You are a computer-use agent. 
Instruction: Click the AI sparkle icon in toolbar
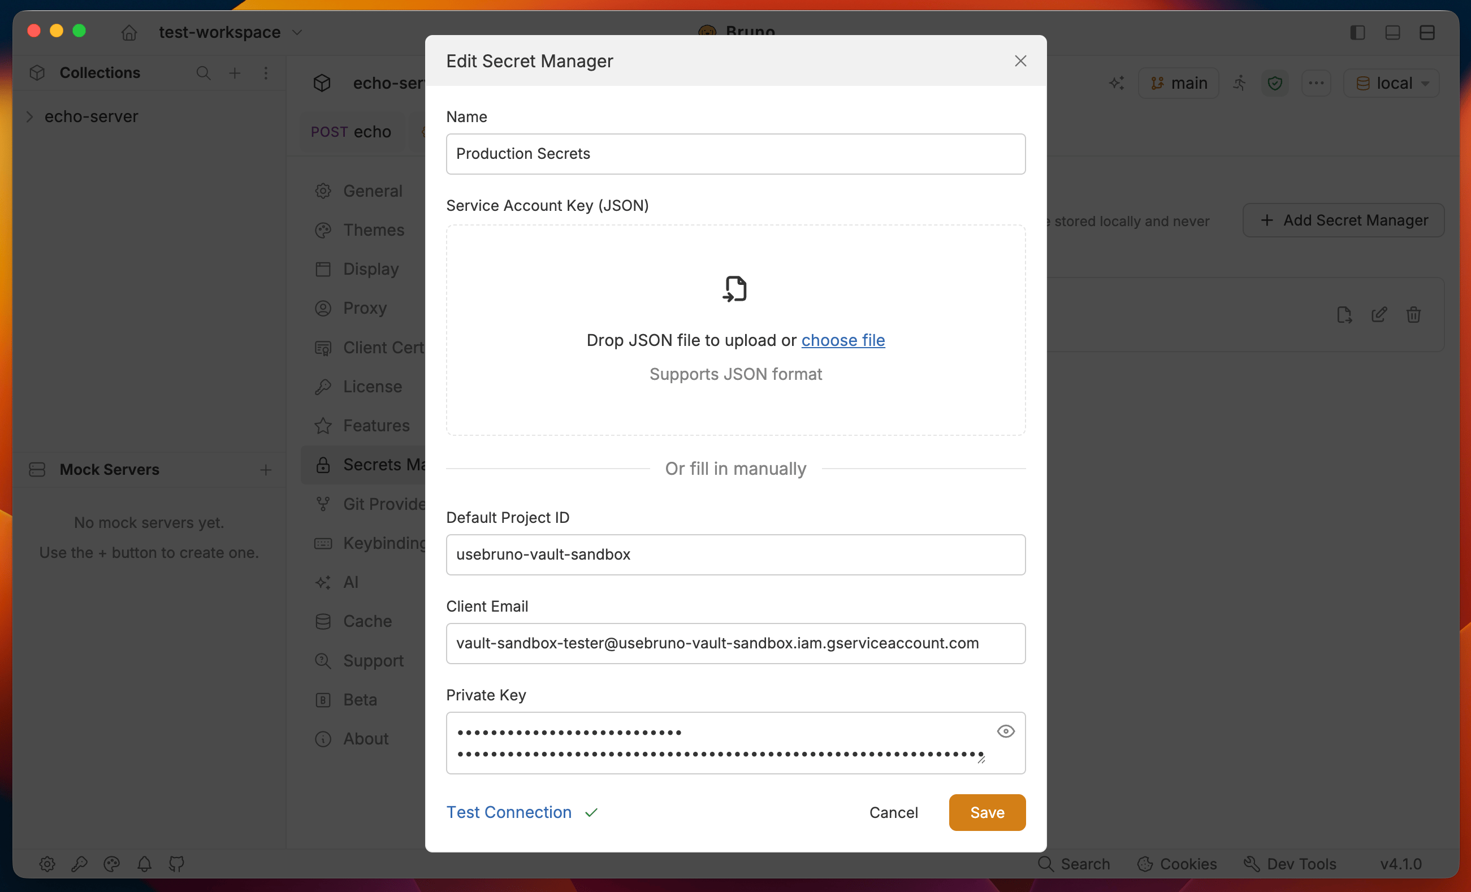pyautogui.click(x=1117, y=83)
